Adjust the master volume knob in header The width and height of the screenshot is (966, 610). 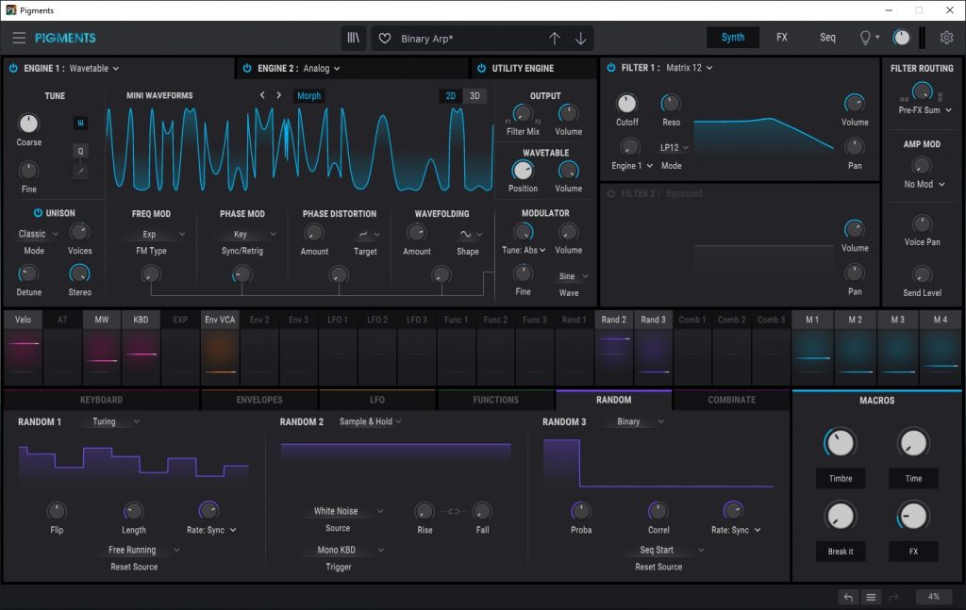[x=901, y=38]
